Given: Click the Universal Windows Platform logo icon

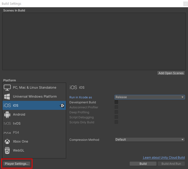Looking at the screenshot, I should pos(7,97).
